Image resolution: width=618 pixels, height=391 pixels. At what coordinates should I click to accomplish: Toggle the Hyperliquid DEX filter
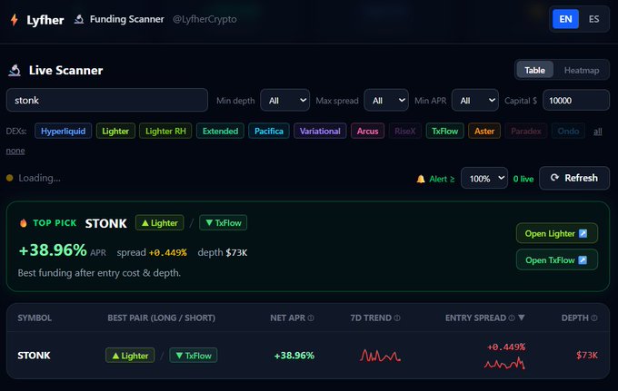coord(63,131)
